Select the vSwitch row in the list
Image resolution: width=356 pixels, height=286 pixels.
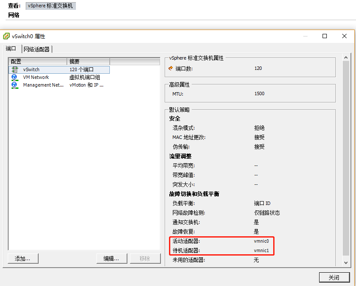59,69
